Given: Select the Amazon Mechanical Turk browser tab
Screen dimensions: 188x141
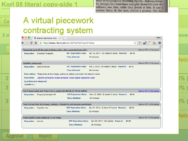Looking at the screenshot, I should click(47, 38).
